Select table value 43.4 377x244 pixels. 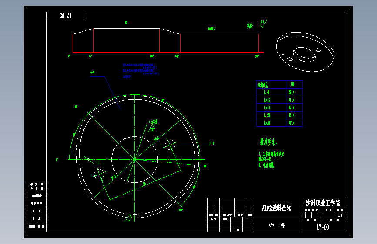291,108
